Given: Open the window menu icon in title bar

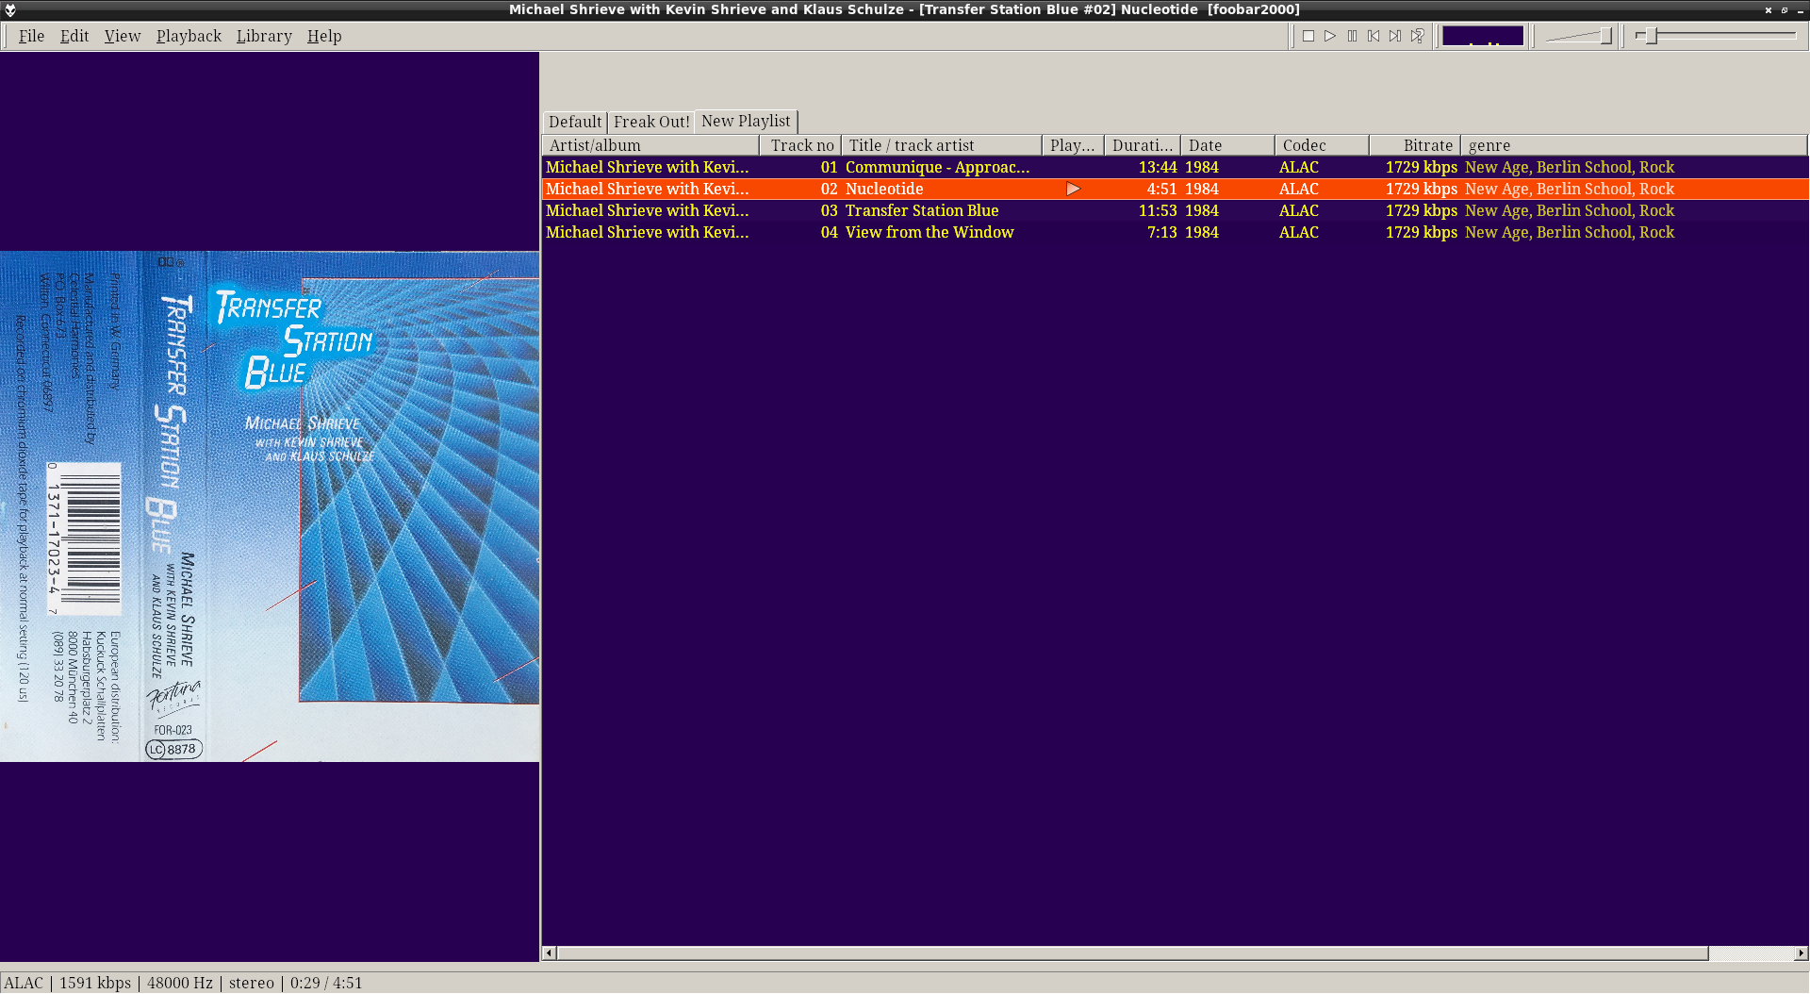Looking at the screenshot, I should pyautogui.click(x=10, y=9).
